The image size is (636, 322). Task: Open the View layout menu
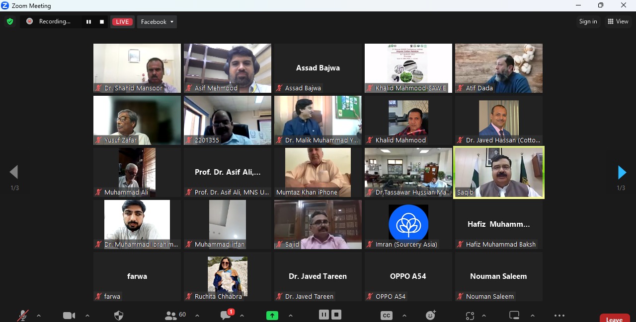pyautogui.click(x=618, y=21)
